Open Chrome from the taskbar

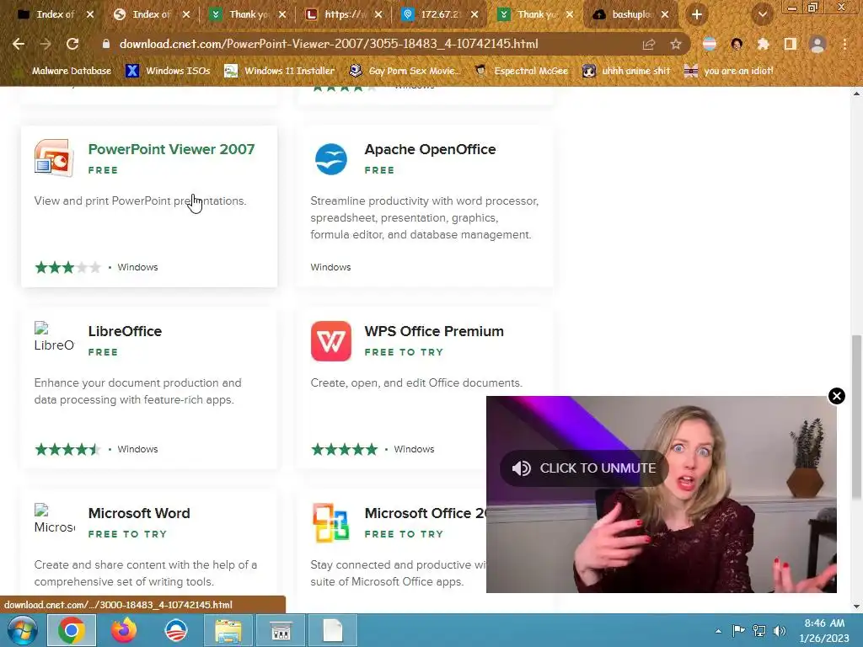72,630
